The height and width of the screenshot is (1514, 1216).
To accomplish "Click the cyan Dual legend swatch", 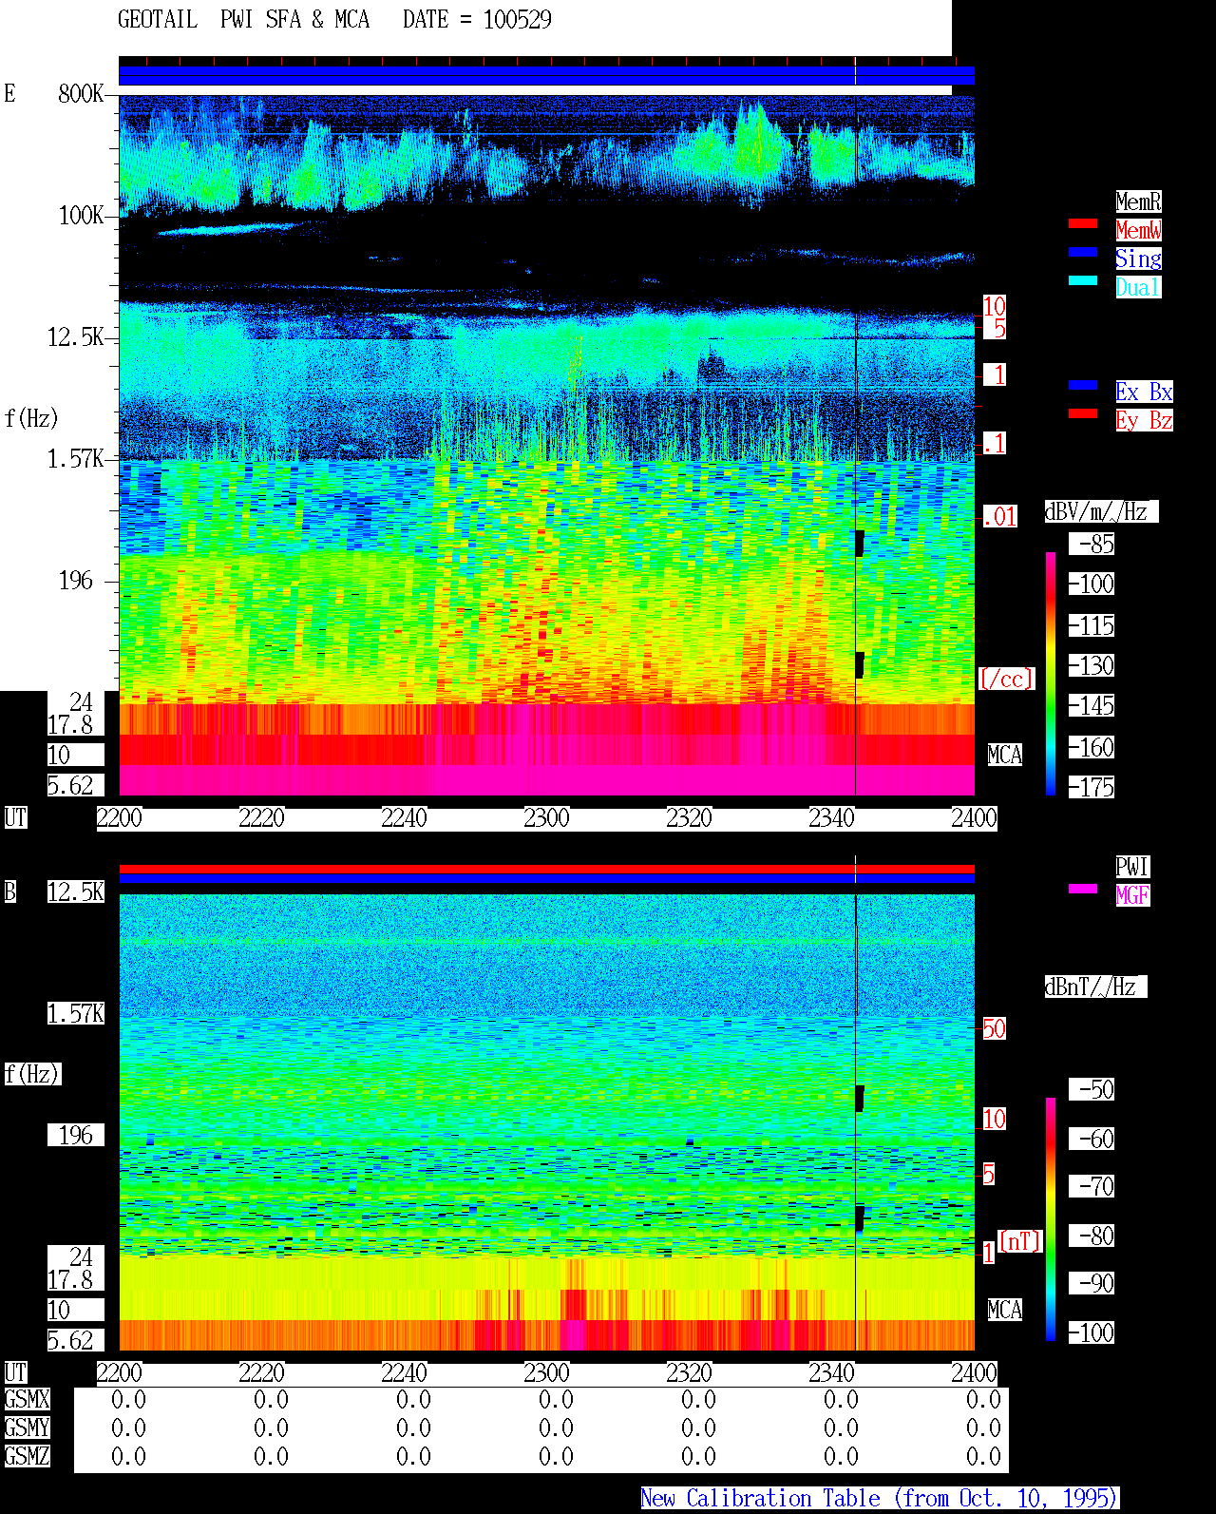I will pyautogui.click(x=1083, y=280).
